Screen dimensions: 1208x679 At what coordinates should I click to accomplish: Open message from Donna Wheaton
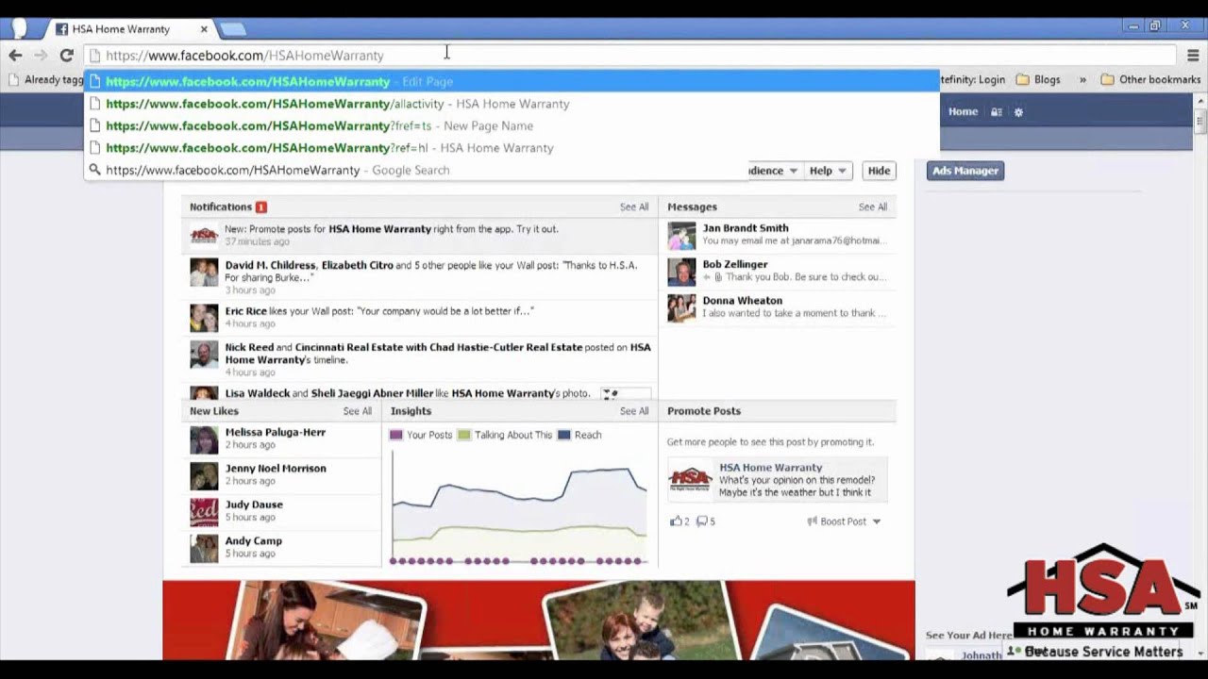pyautogui.click(x=778, y=306)
